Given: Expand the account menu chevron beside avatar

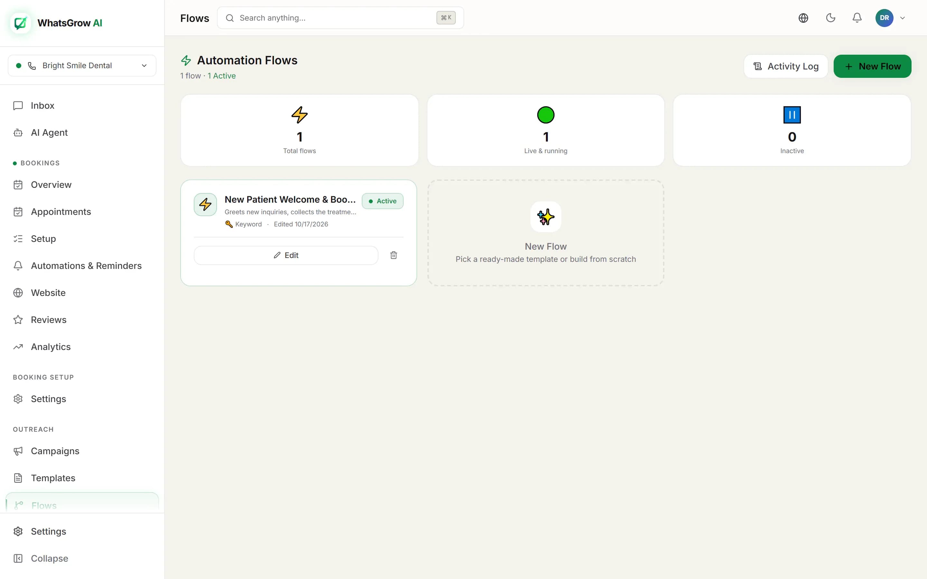Looking at the screenshot, I should coord(903,18).
